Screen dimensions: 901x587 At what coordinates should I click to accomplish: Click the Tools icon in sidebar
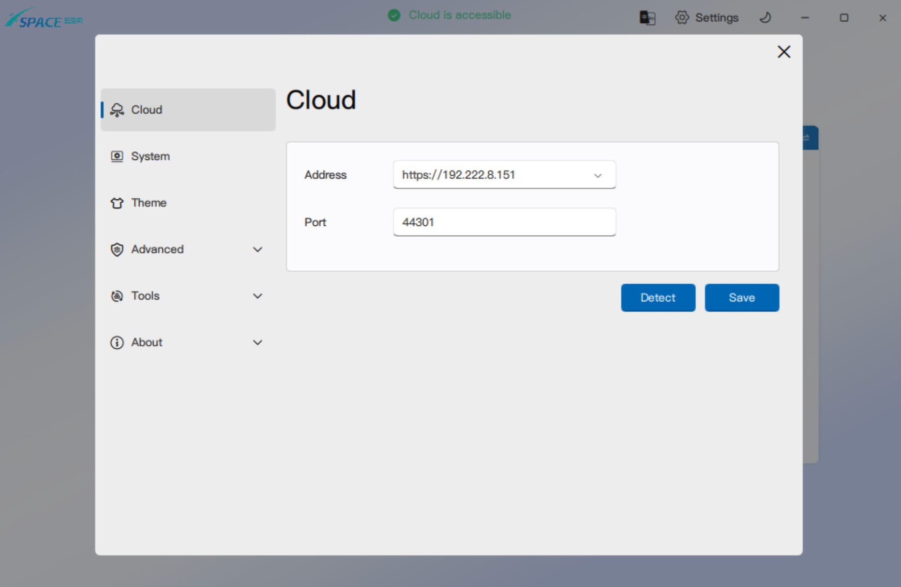[x=117, y=296]
